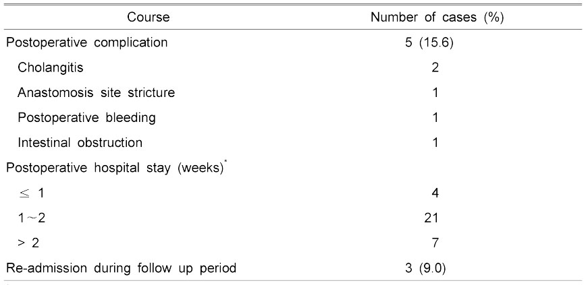Click the "≤ 1" weeks row label
This screenshot has height=285, width=586.
pyautogui.click(x=32, y=193)
